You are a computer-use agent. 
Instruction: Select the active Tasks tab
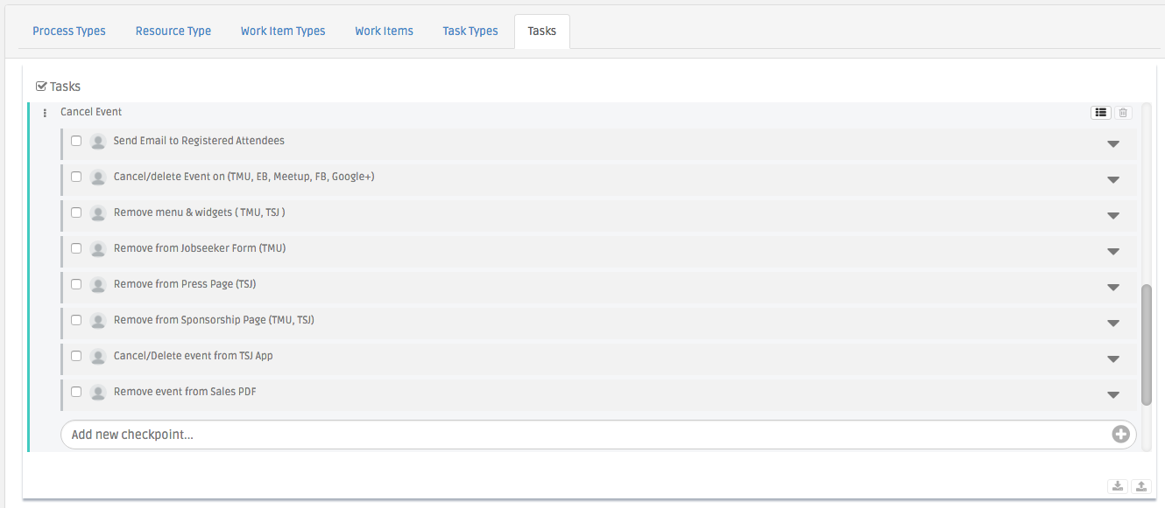[542, 31]
